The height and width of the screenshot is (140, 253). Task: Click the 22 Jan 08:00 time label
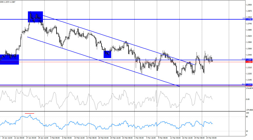pos(19,138)
